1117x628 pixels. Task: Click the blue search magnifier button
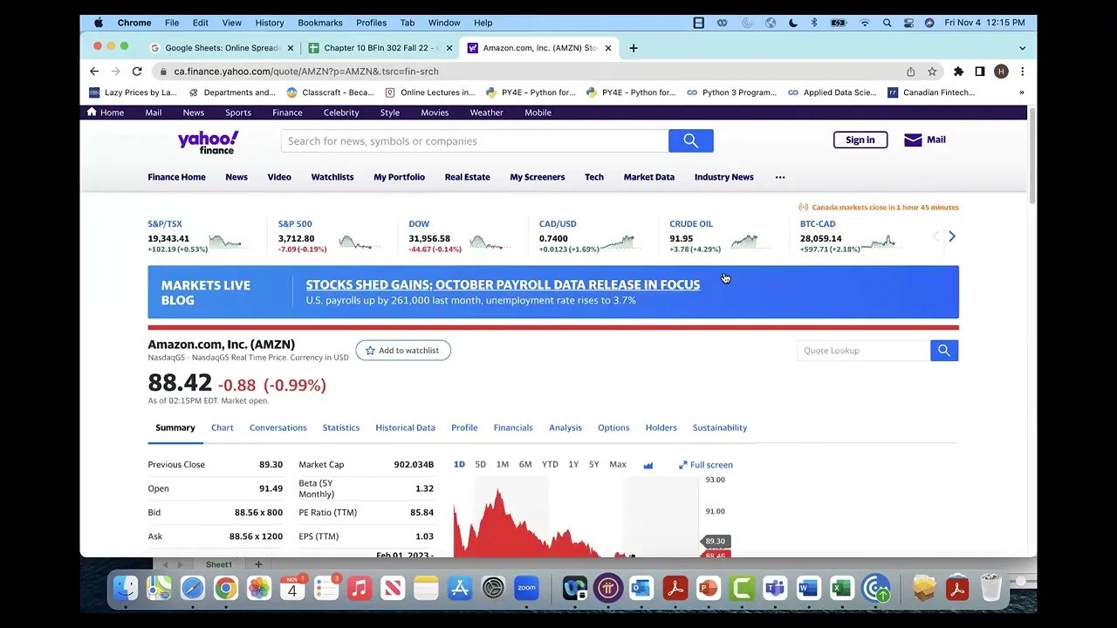click(691, 140)
